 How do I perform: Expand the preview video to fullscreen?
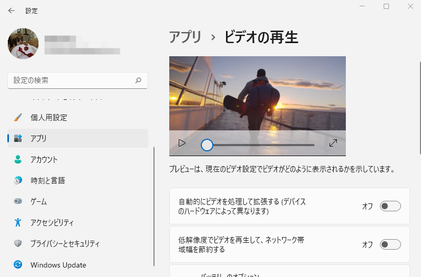[x=333, y=143]
